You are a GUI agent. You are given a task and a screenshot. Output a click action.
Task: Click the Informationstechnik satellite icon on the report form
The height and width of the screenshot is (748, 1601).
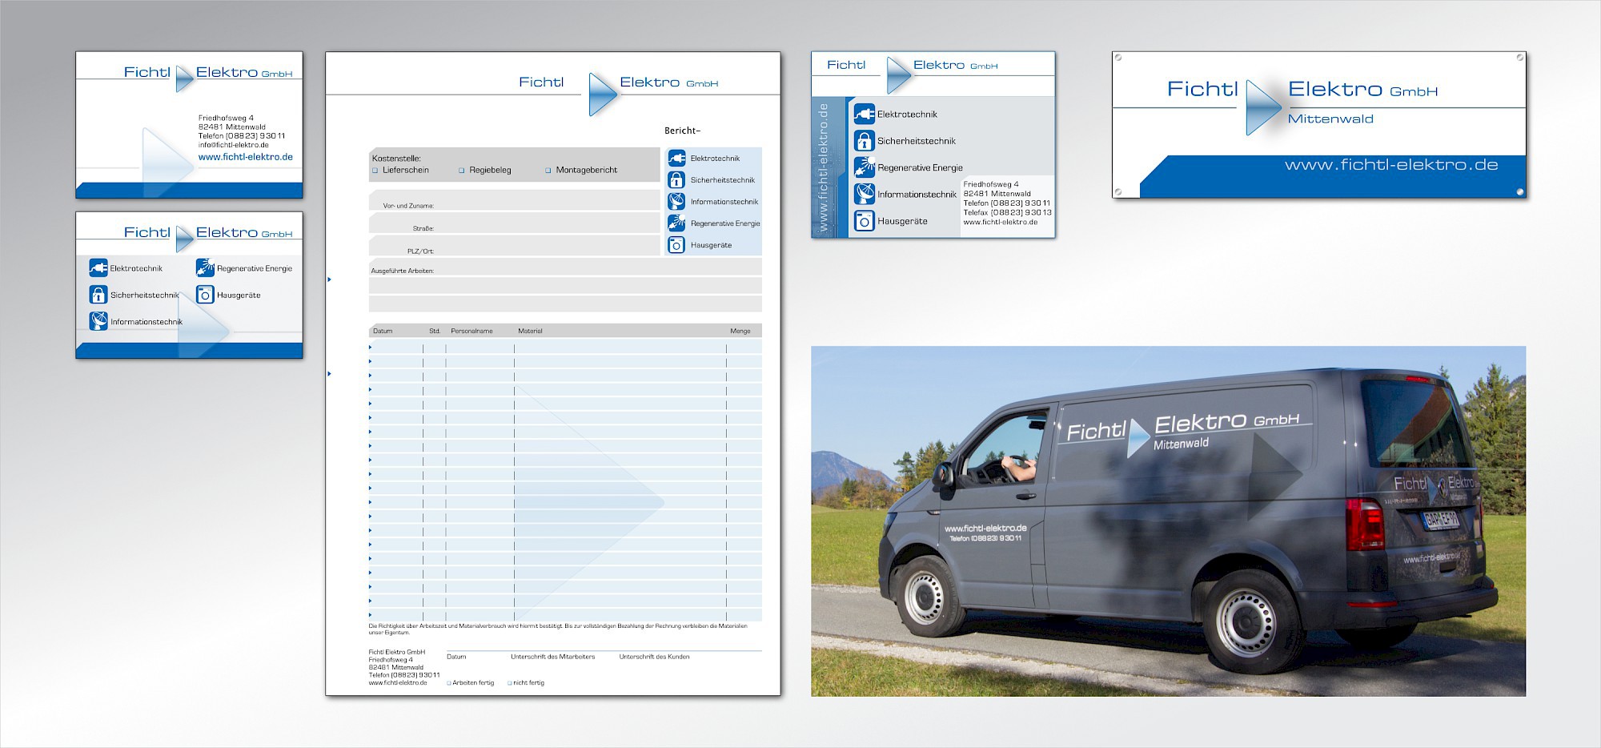coord(676,202)
